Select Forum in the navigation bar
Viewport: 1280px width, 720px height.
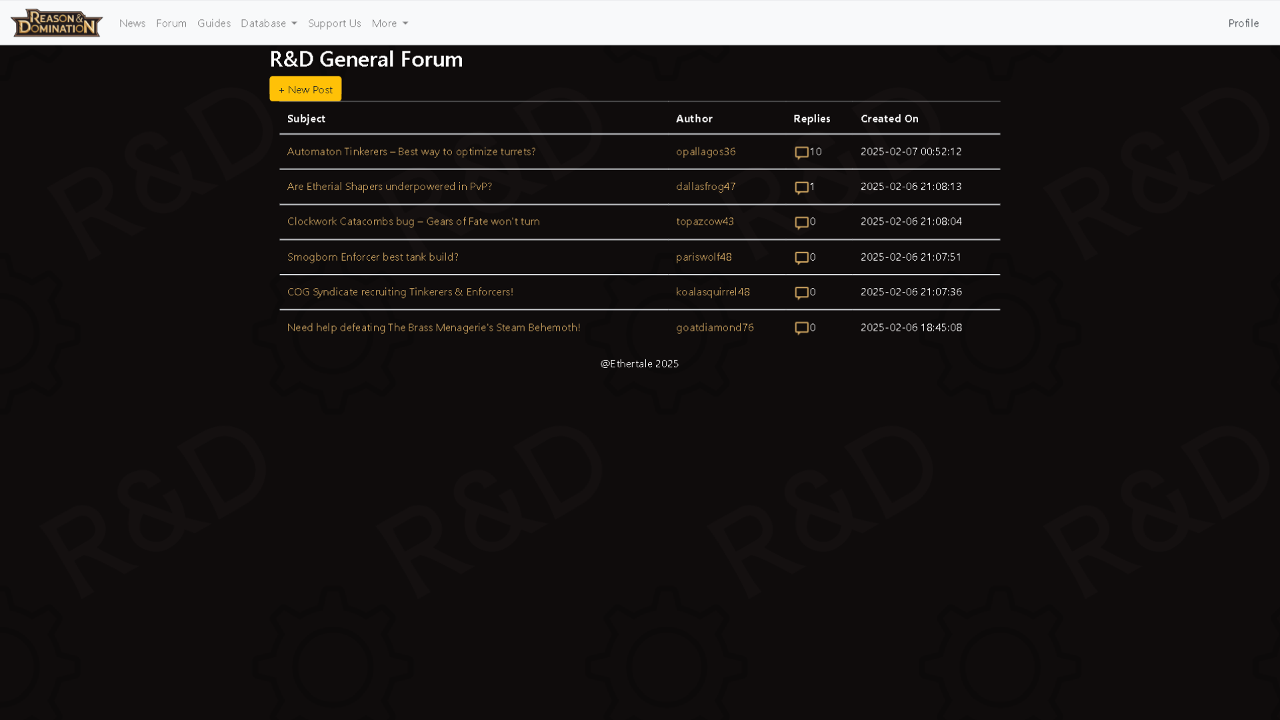click(x=171, y=23)
